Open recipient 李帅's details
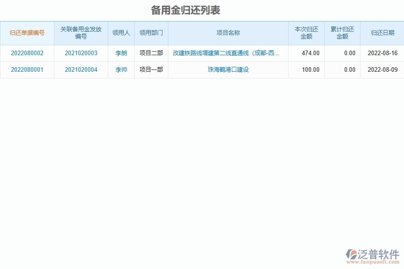The height and width of the screenshot is (269, 404). (x=121, y=69)
